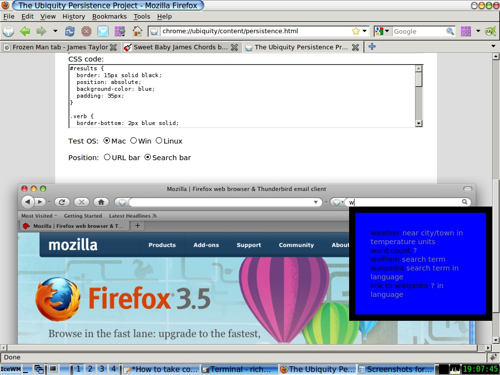Expand the search engine selector dropdown
Viewport: 500px width, 375px height.
click(x=383, y=31)
